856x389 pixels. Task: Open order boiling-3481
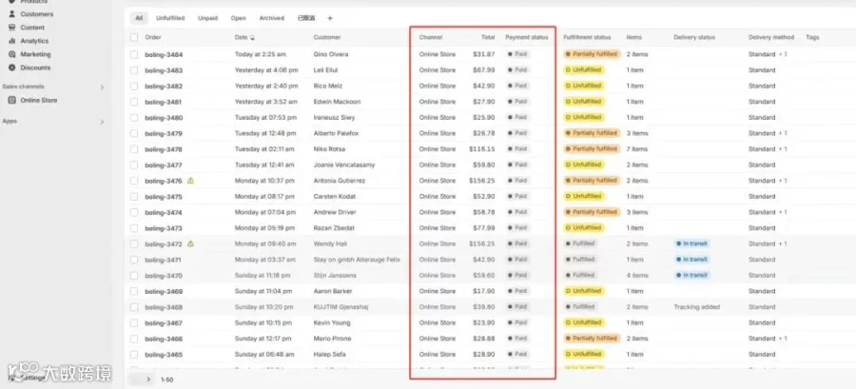(x=164, y=102)
